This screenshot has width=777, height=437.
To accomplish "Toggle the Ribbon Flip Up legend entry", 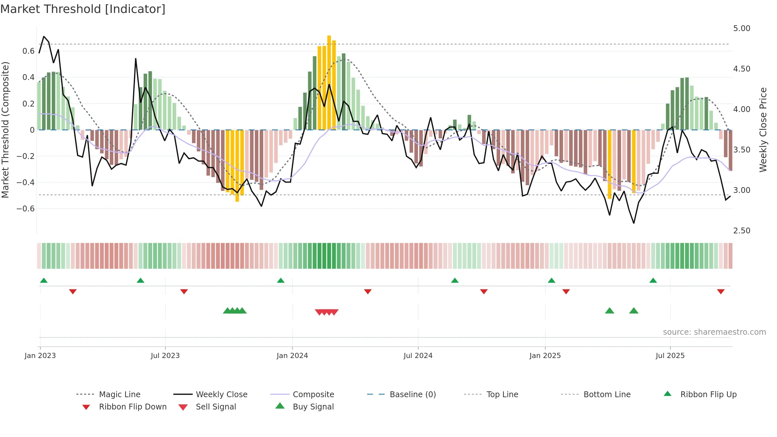I will tap(700, 394).
